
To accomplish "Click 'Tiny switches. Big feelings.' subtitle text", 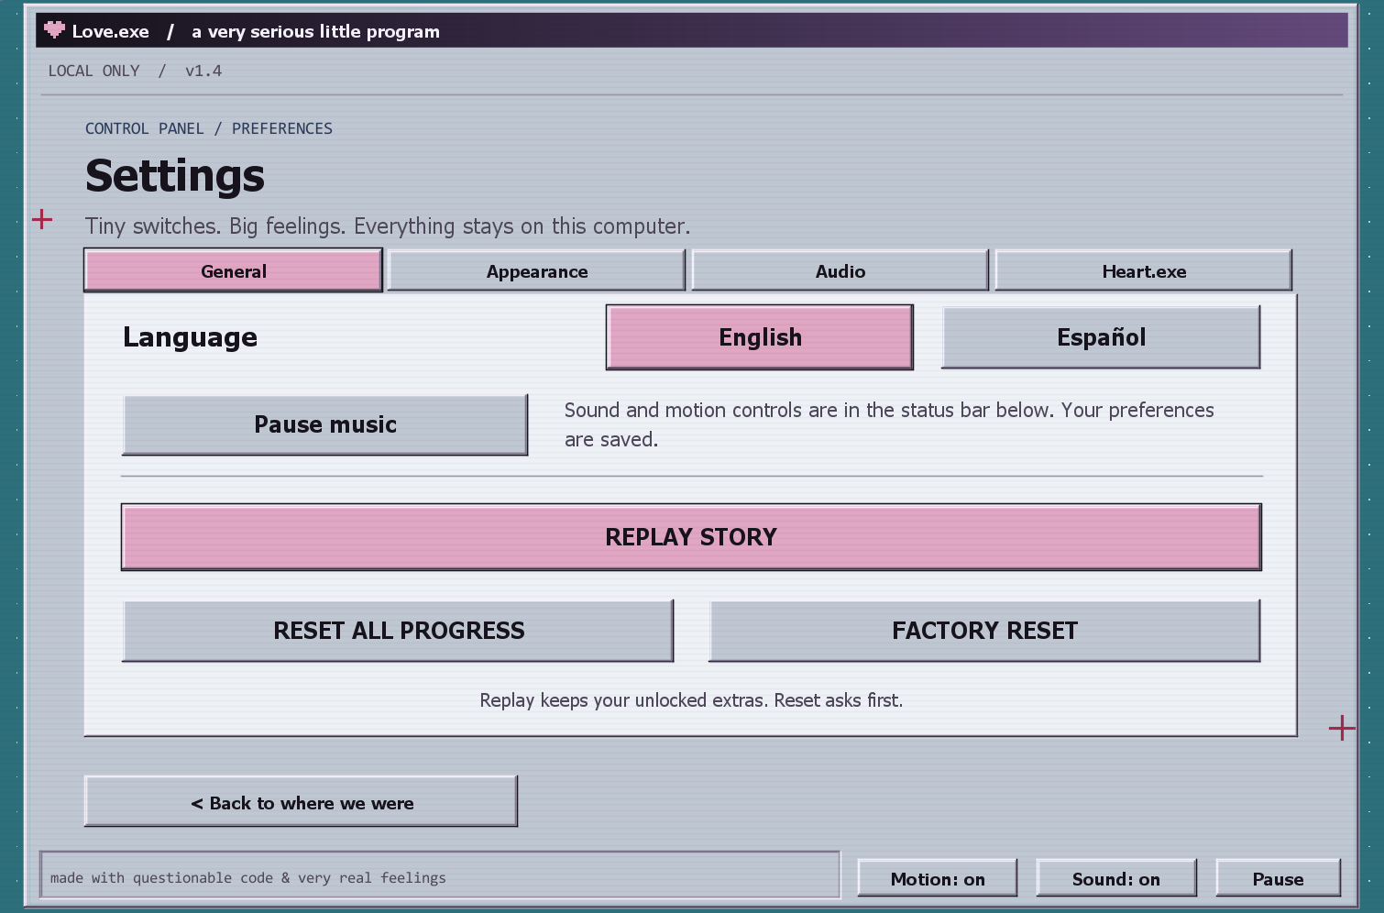I will pos(388,226).
